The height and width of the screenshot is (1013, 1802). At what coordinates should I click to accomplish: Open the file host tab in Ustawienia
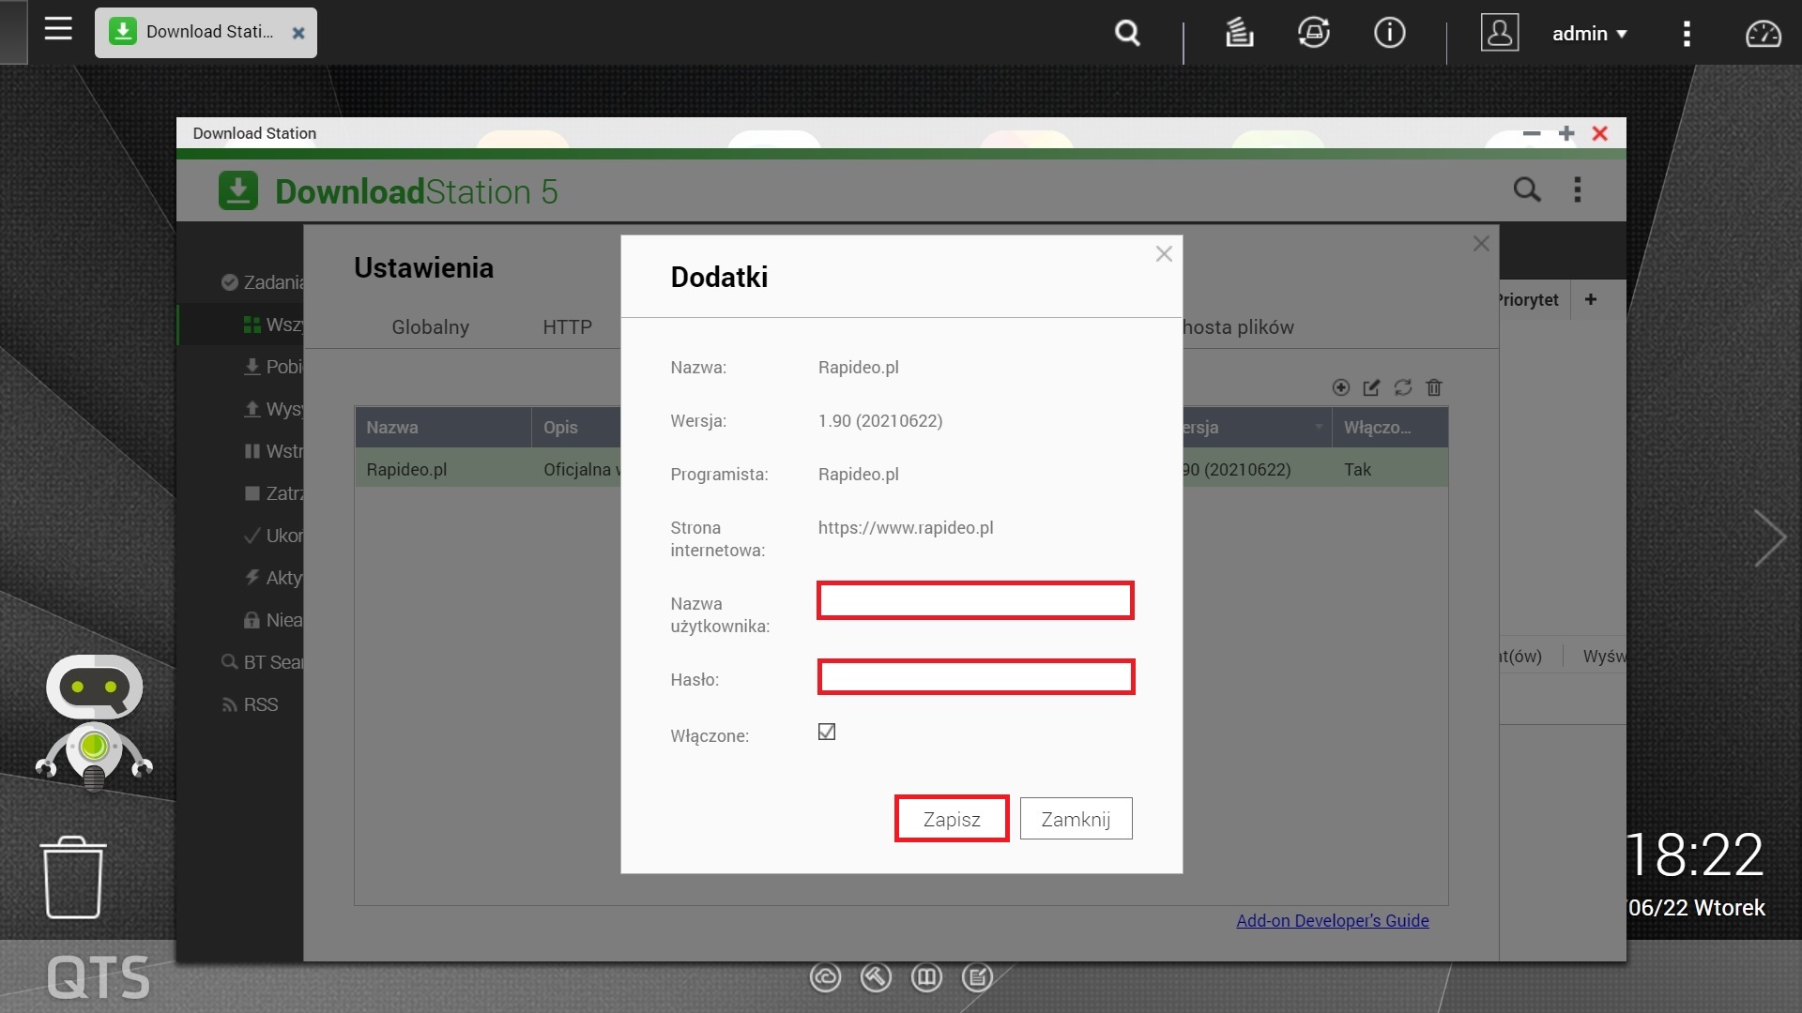(1238, 326)
